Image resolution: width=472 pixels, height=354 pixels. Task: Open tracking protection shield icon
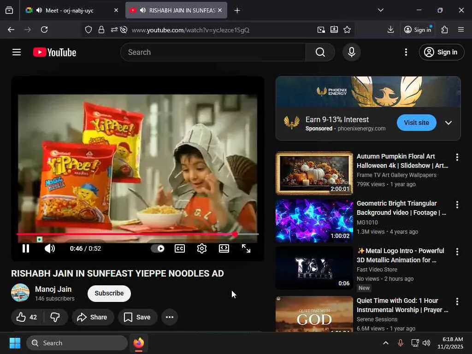click(x=88, y=29)
